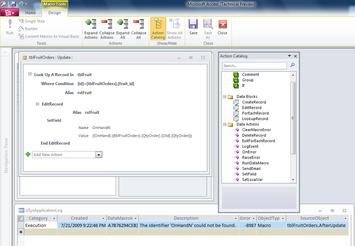Open the Description column filter dropdown

pos(236,218)
